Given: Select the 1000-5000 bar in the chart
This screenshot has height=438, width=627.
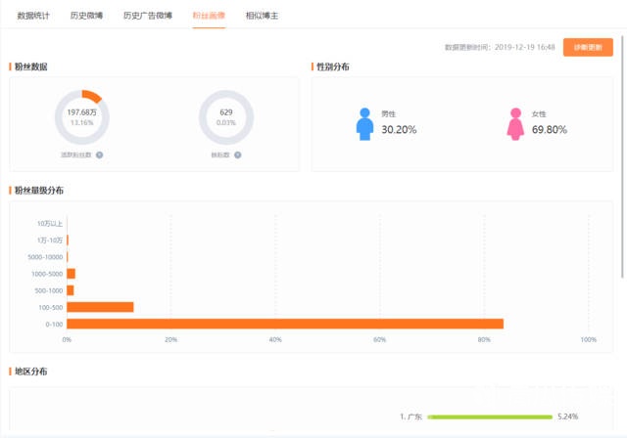Looking at the screenshot, I should tap(71, 274).
